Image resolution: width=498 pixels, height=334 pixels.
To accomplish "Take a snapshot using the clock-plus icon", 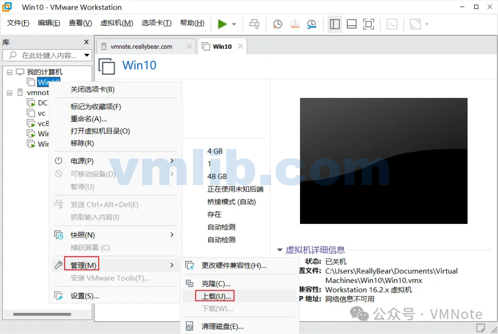I will pyautogui.click(x=277, y=24).
